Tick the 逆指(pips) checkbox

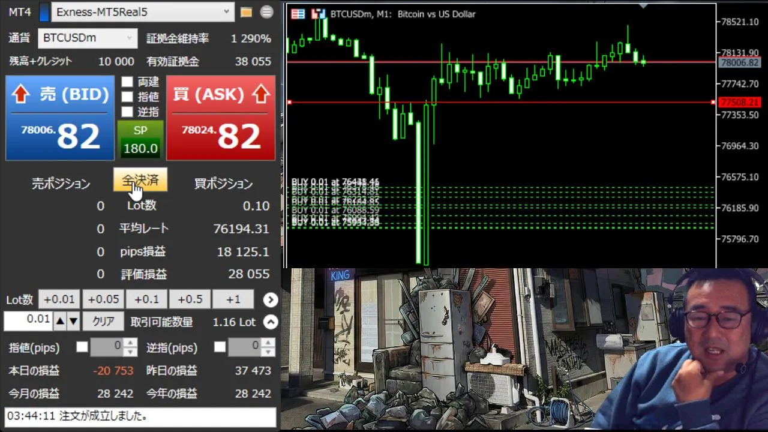pos(220,347)
